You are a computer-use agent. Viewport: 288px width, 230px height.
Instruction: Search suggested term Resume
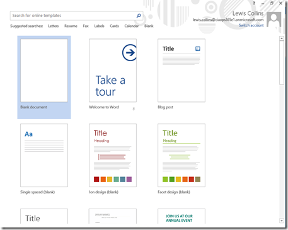click(71, 26)
